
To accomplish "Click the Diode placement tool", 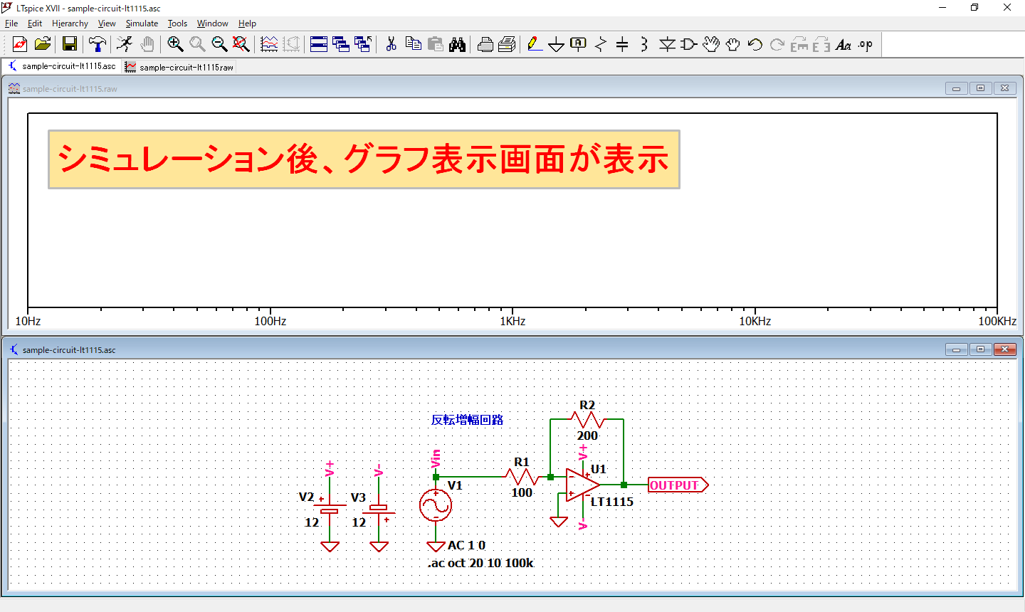I will point(666,44).
